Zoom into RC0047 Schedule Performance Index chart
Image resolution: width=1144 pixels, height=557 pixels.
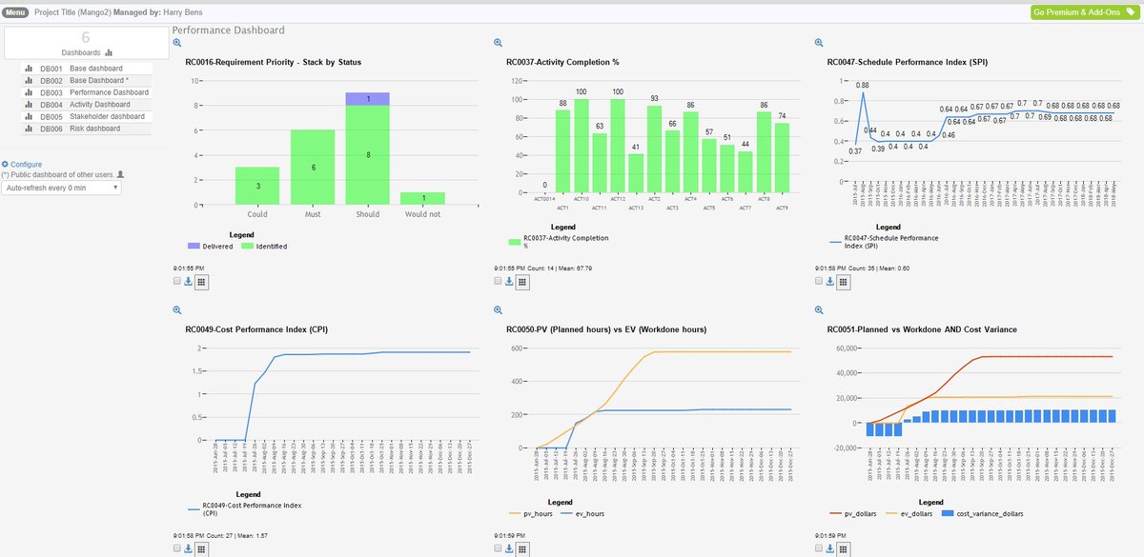[818, 44]
